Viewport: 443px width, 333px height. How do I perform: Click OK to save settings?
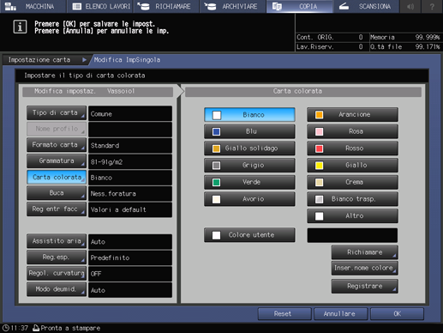[397, 314]
